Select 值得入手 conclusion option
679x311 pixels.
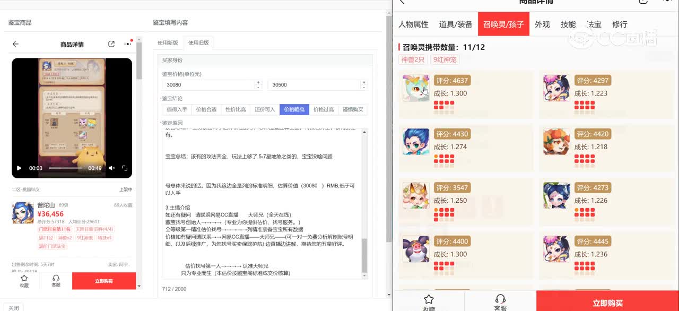[x=177, y=110]
